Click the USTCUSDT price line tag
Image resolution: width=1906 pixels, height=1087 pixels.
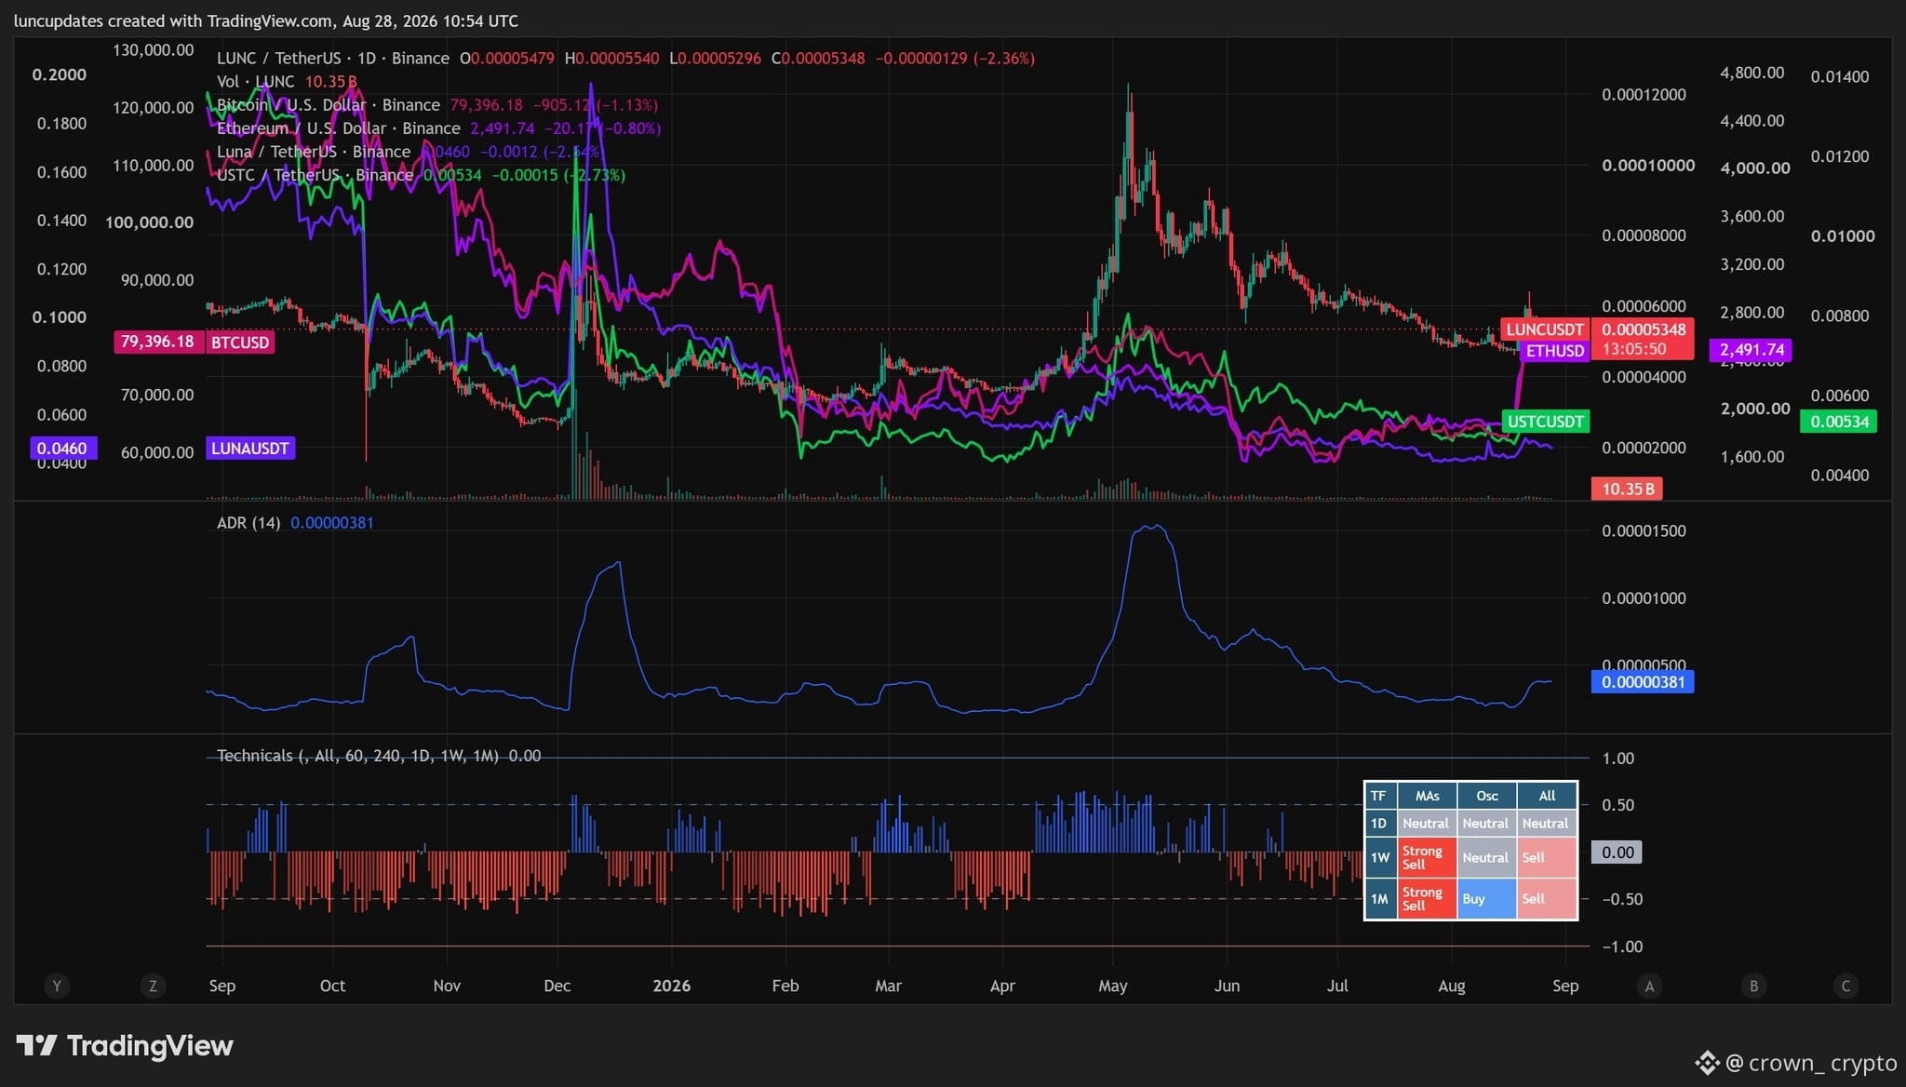(x=1546, y=422)
